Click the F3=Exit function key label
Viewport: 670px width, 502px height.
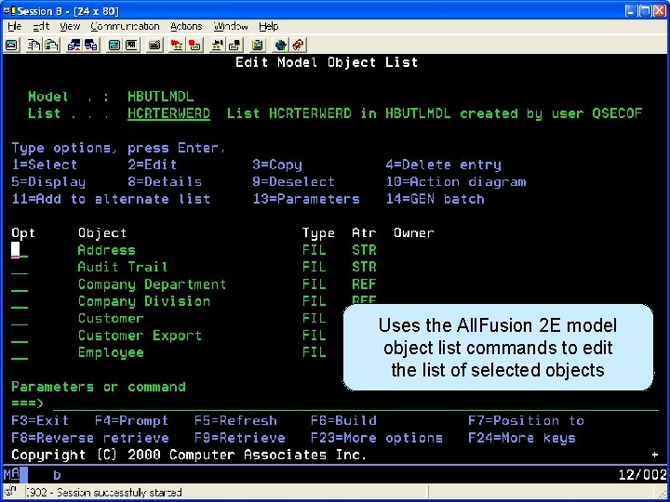[x=40, y=421]
